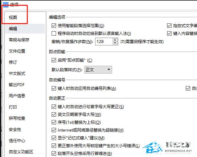The height and width of the screenshot is (157, 197).
Task: Select the 常规与保存 category
Action: pyautogui.click(x=19, y=40)
